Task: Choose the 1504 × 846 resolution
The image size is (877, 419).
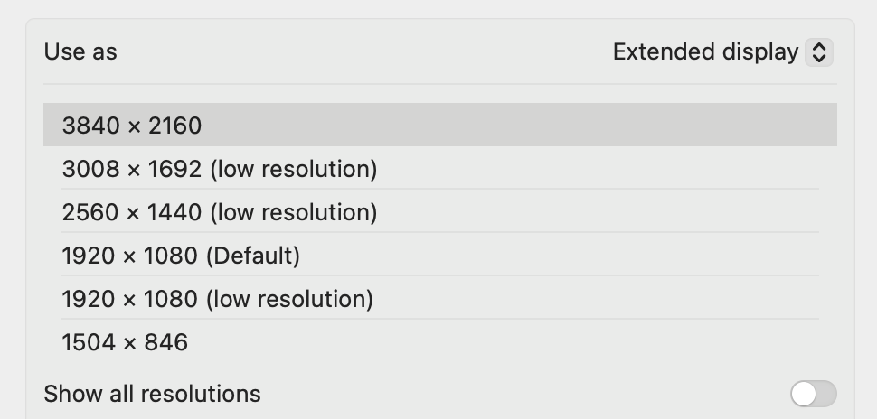Action: click(x=125, y=342)
